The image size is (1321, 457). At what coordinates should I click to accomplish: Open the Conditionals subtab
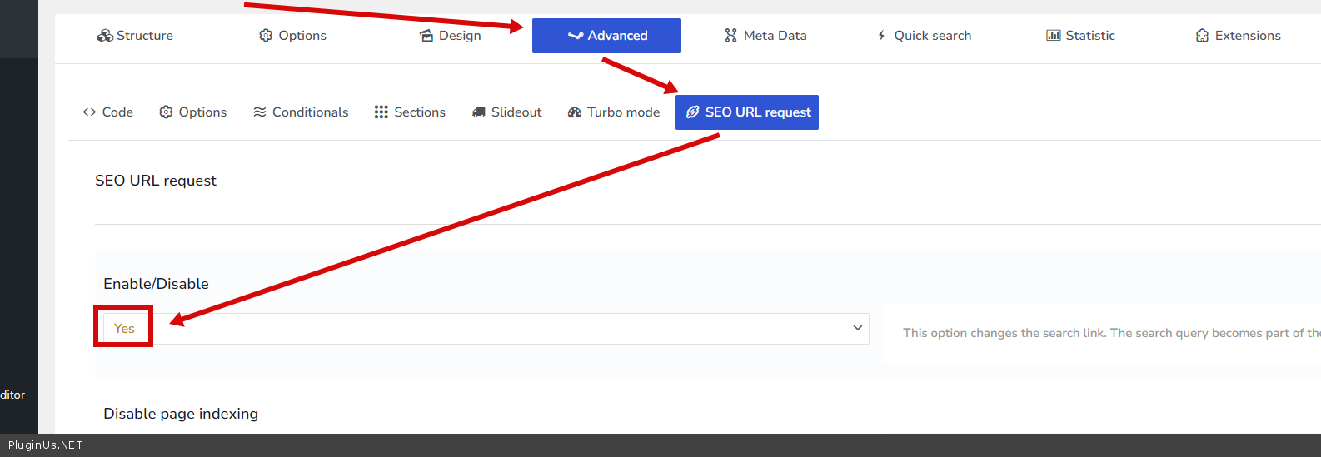tap(301, 112)
